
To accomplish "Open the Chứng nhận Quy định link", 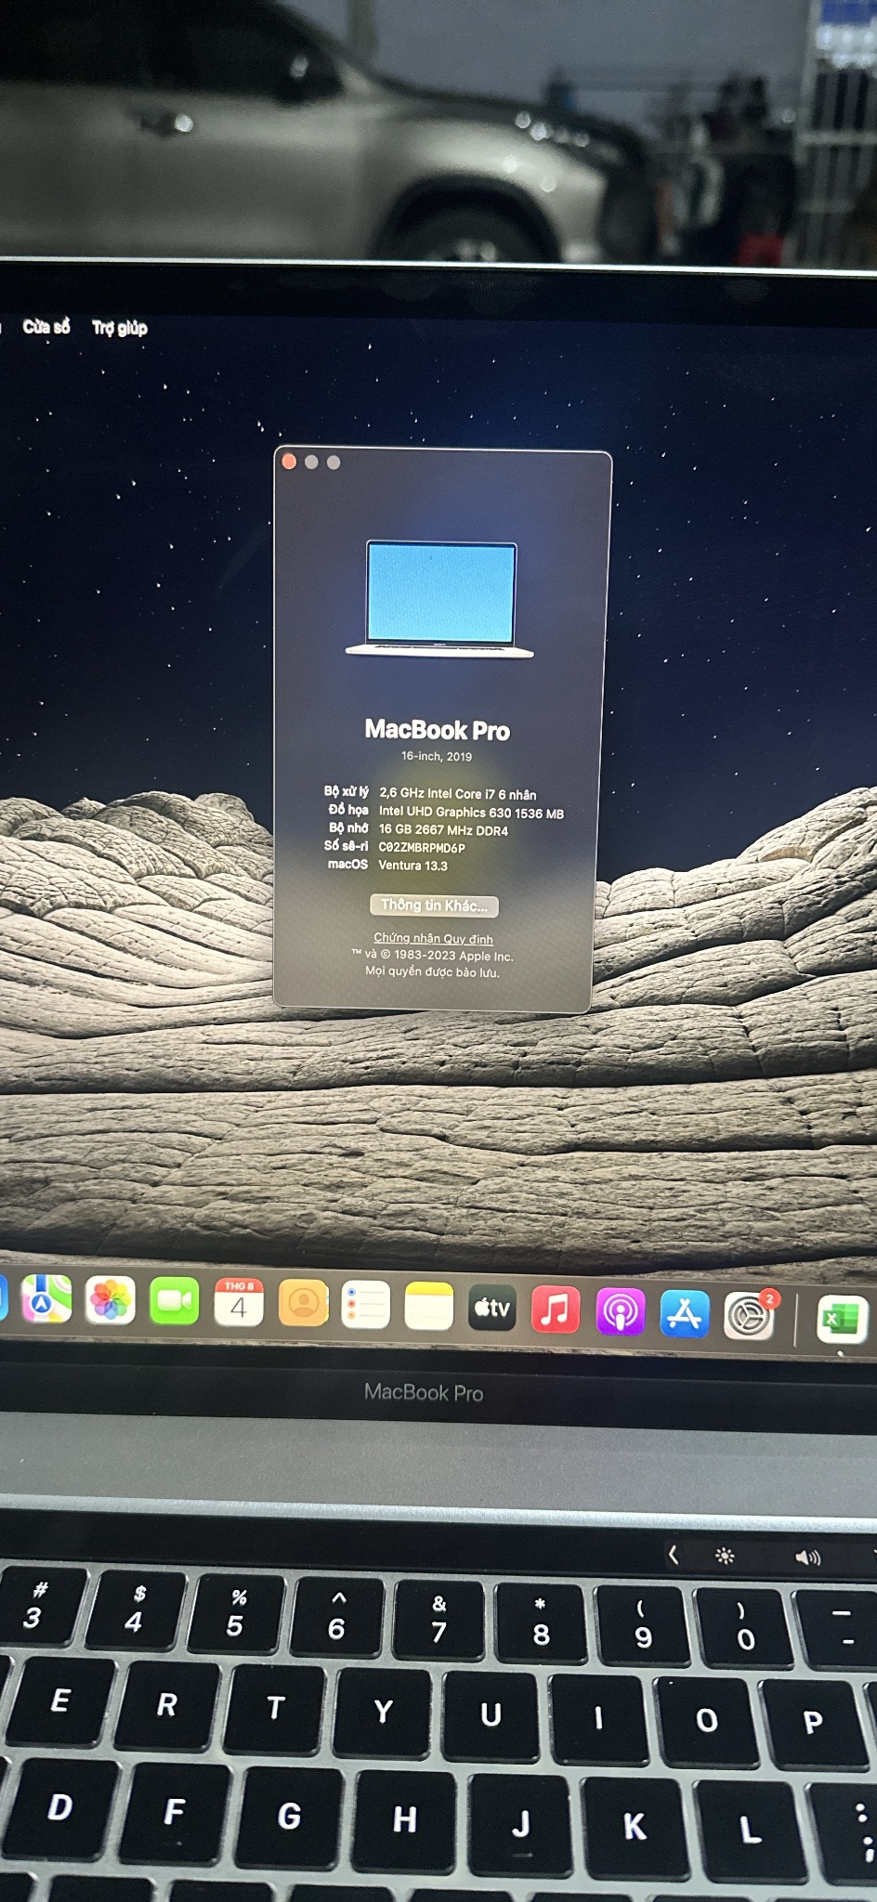I will point(433,938).
